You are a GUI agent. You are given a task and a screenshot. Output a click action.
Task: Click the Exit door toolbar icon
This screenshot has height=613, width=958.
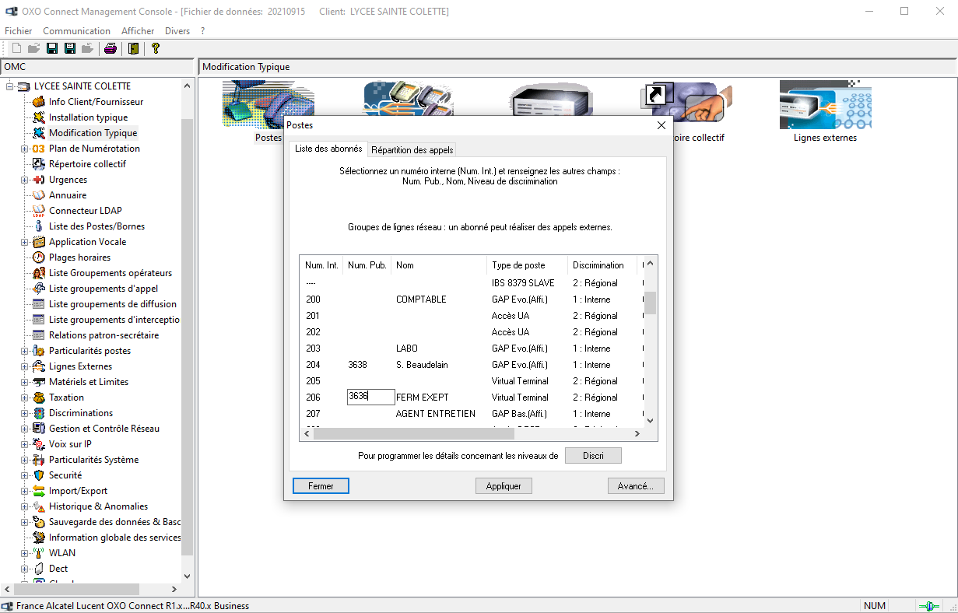pyautogui.click(x=134, y=48)
